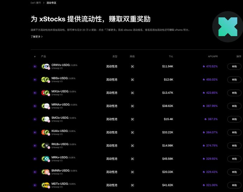This screenshot has height=192, width=243.
Task: Click the $11.94K TVL value
Action: pos(167,67)
